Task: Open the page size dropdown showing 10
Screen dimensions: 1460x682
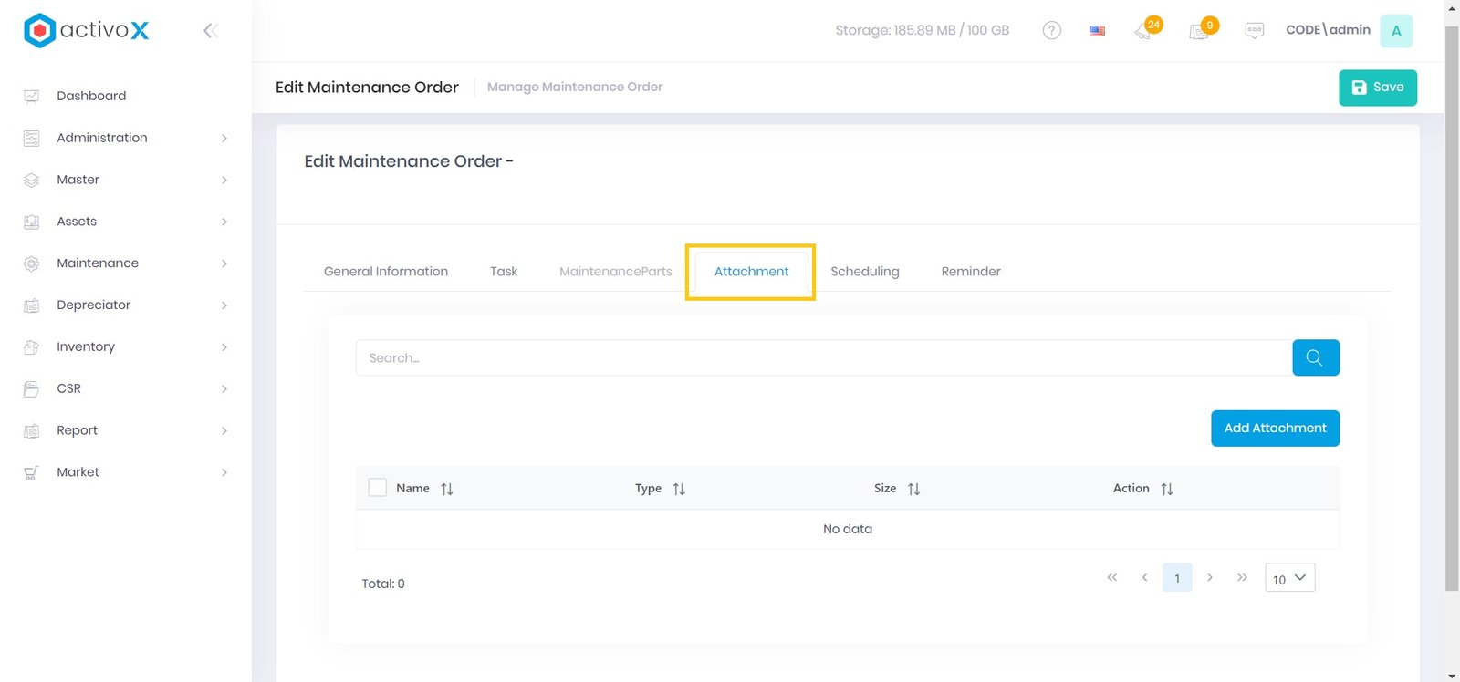Action: (1289, 578)
